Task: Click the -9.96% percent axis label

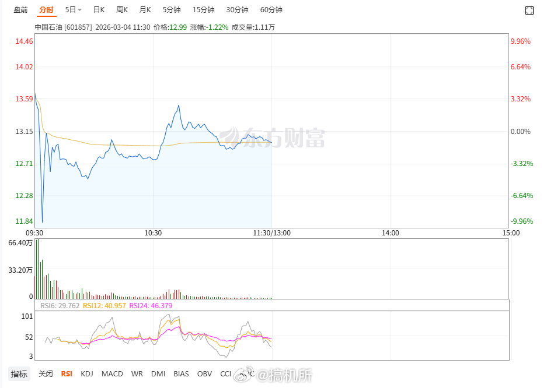Action: coord(522,221)
